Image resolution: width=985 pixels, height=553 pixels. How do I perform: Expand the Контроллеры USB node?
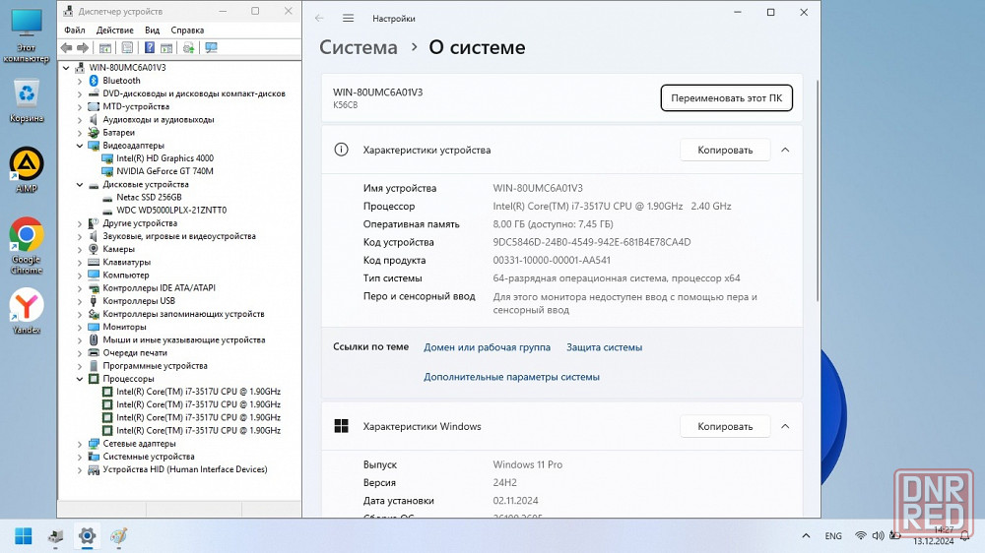(80, 301)
